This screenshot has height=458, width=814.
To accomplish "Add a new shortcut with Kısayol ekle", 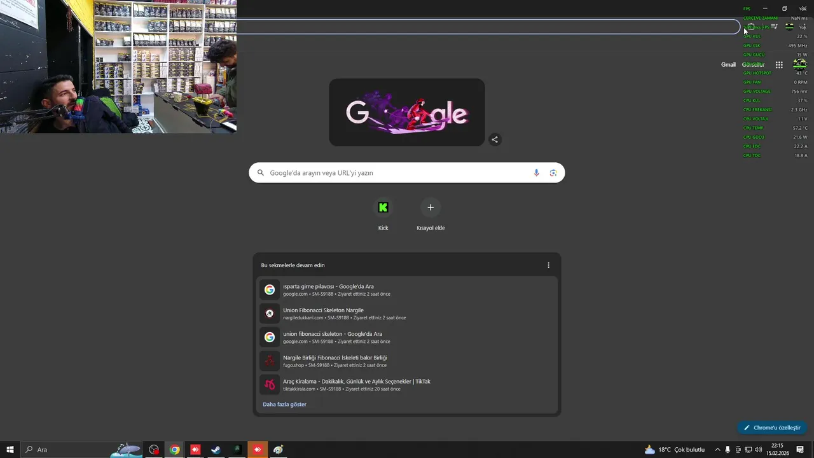I will (431, 215).
